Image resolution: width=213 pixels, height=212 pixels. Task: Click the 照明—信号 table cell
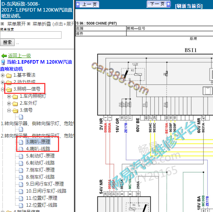tap(169, 28)
